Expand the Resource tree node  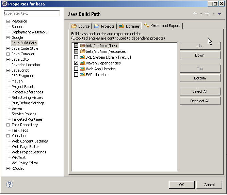[x=8, y=21]
